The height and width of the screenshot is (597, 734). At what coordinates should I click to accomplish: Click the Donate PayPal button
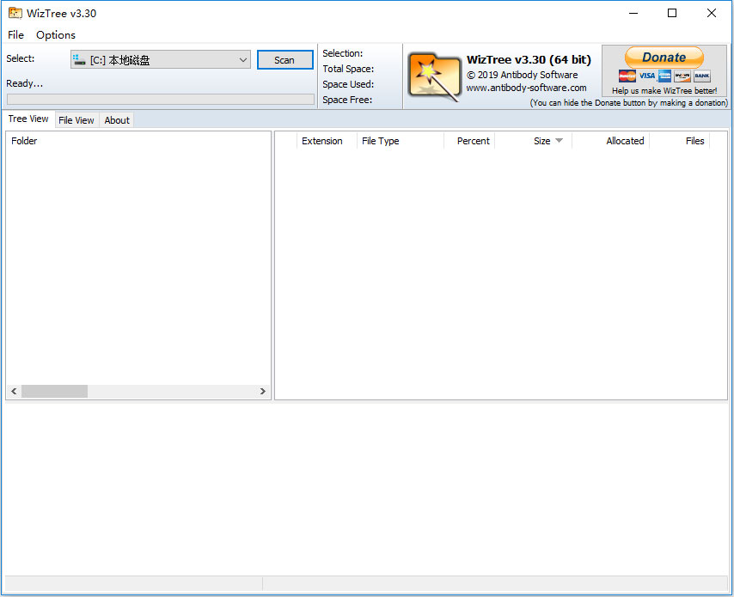pos(664,58)
